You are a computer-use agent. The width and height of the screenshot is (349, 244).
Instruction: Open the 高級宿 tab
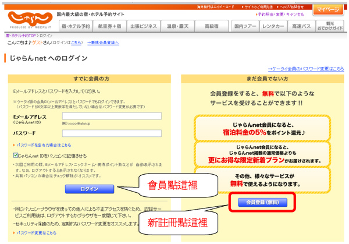pos(212,26)
